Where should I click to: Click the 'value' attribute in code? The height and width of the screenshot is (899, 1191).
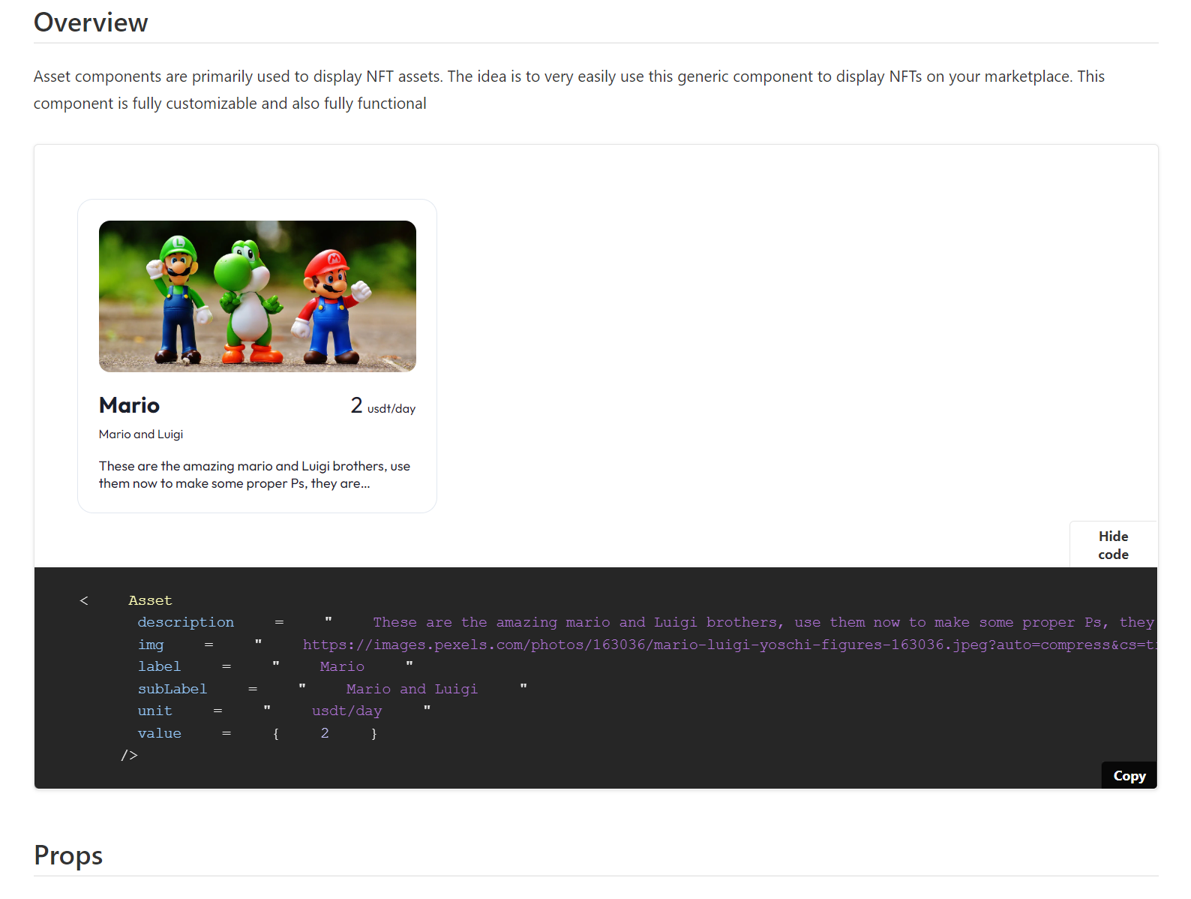[x=159, y=733]
